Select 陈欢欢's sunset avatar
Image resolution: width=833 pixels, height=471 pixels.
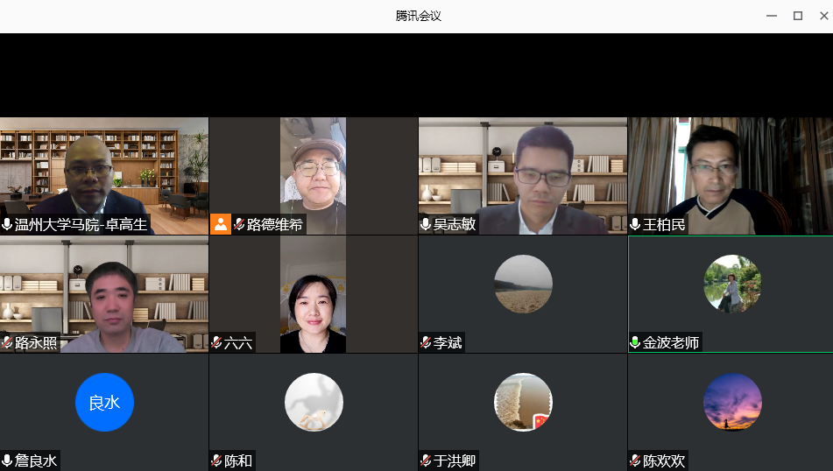[x=732, y=403]
